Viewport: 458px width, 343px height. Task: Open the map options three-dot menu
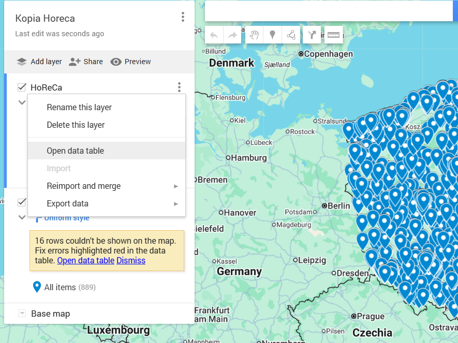click(183, 18)
